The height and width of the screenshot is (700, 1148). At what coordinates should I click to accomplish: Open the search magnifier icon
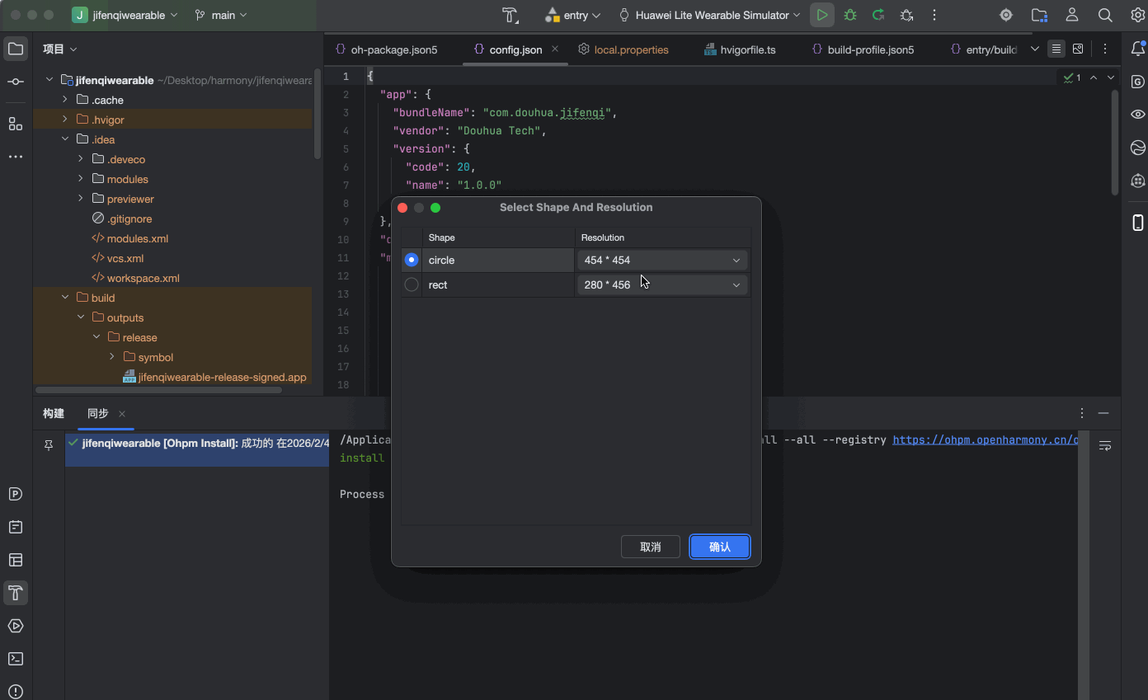(1105, 15)
